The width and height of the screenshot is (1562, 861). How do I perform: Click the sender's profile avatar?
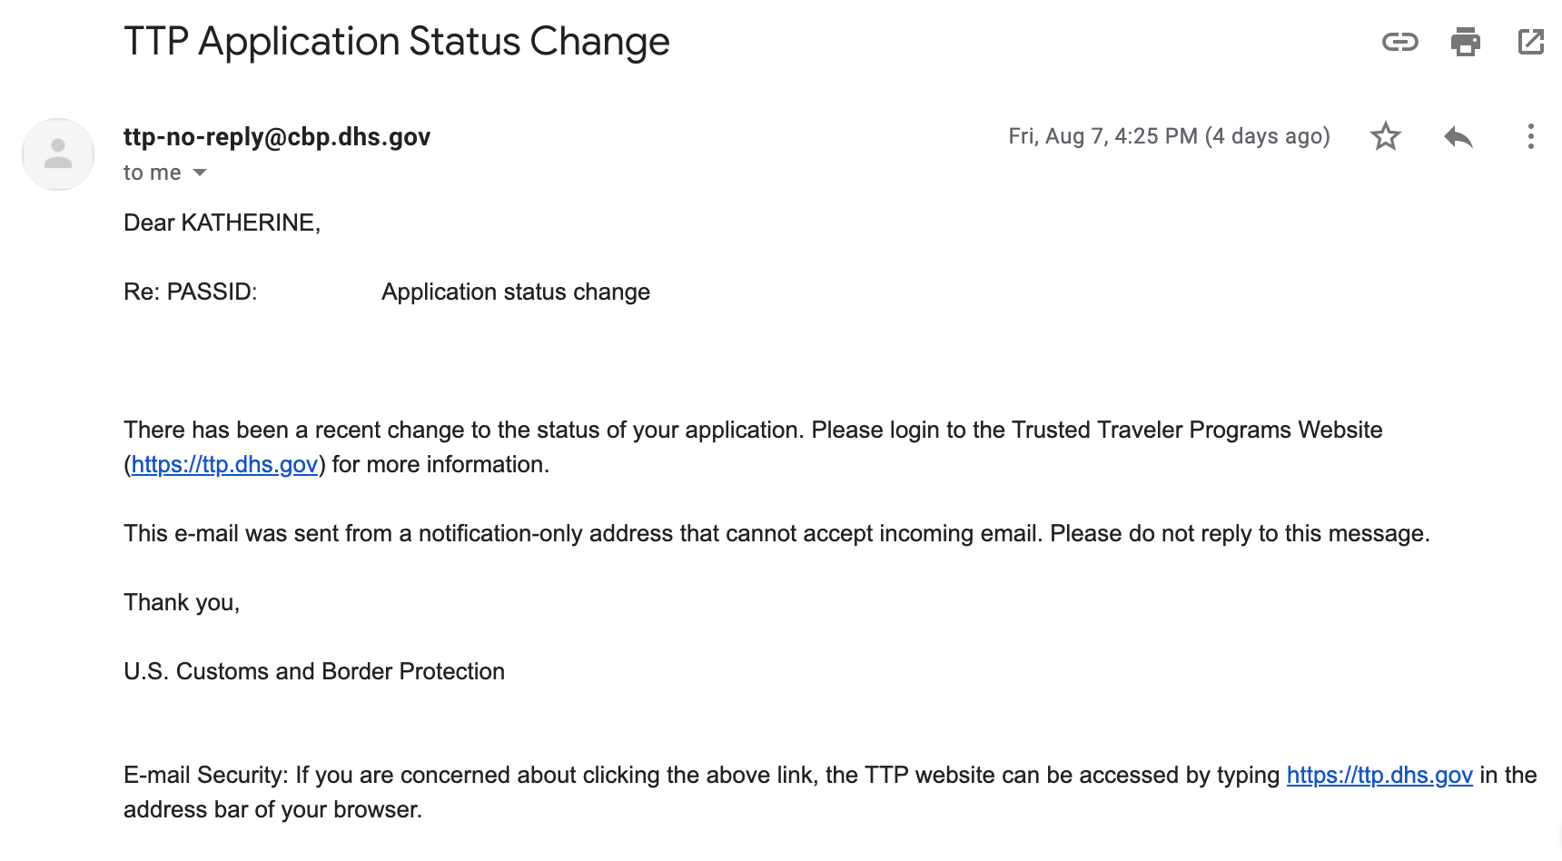58,154
